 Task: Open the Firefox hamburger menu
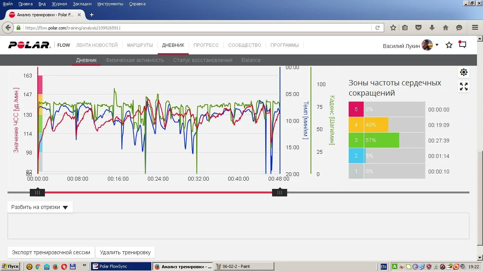475,28
